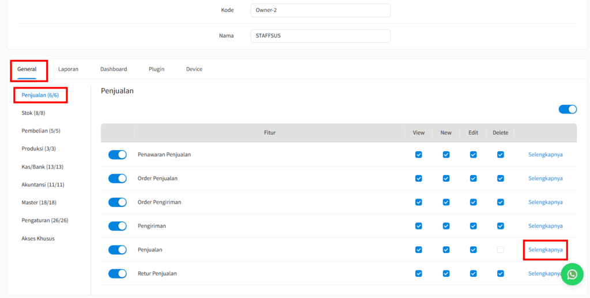Click Selengkapnya link for Penjualan row
The image size is (590, 298).
pyautogui.click(x=545, y=250)
